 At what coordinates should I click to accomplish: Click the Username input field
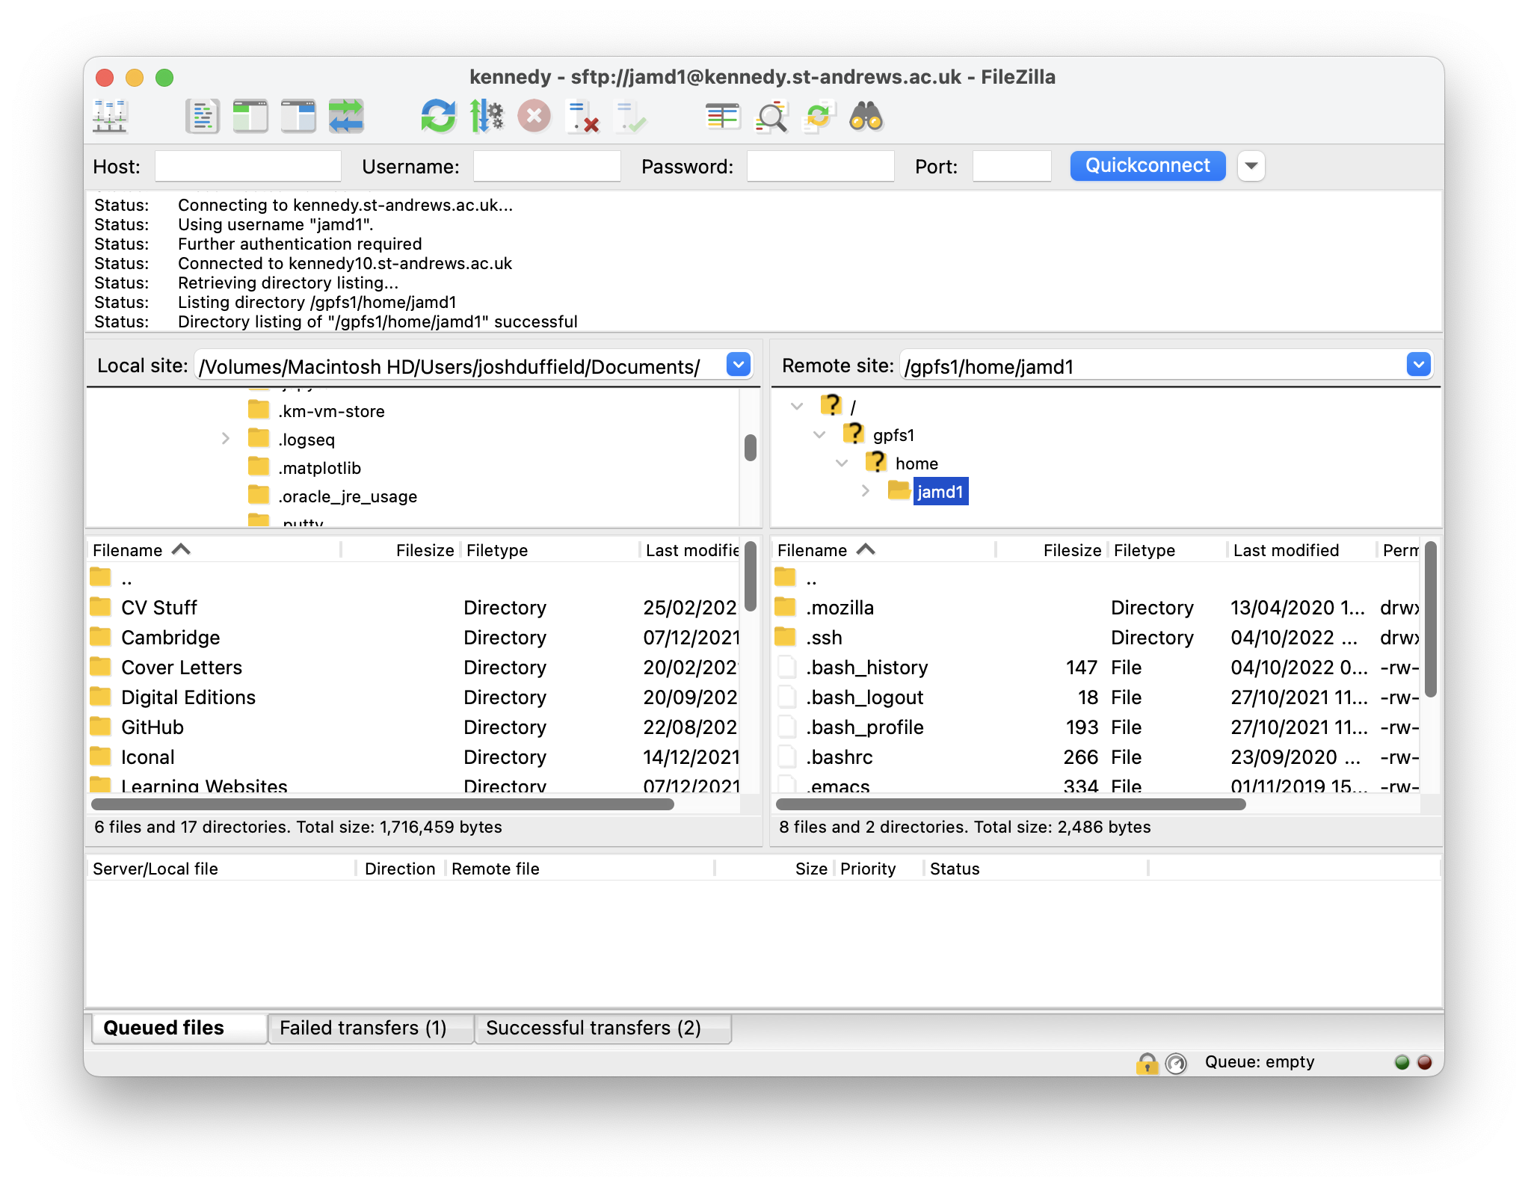[x=547, y=166]
